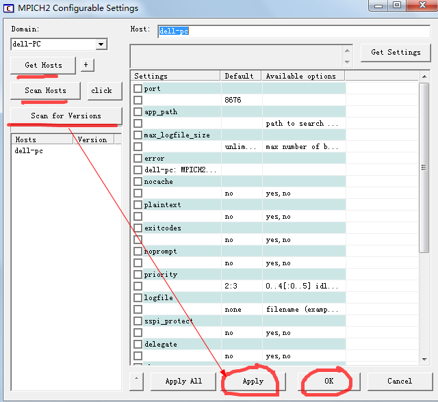Image resolution: width=438 pixels, height=402 pixels.
Task: Click the Cancel button
Action: click(x=400, y=381)
